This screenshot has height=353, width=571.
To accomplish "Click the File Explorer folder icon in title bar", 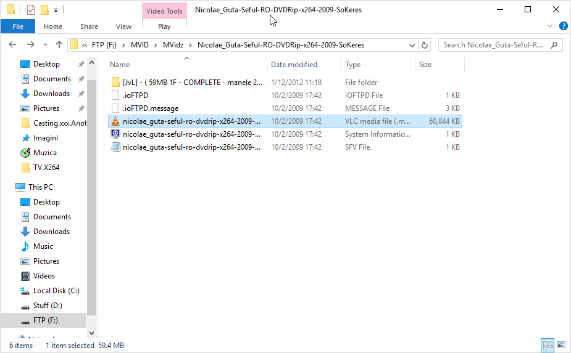I will pos(11,9).
